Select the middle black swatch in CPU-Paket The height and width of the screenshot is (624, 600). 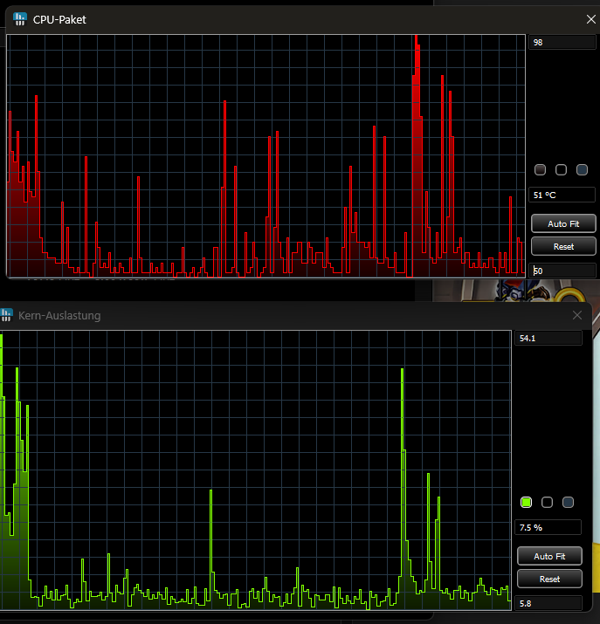click(x=561, y=170)
